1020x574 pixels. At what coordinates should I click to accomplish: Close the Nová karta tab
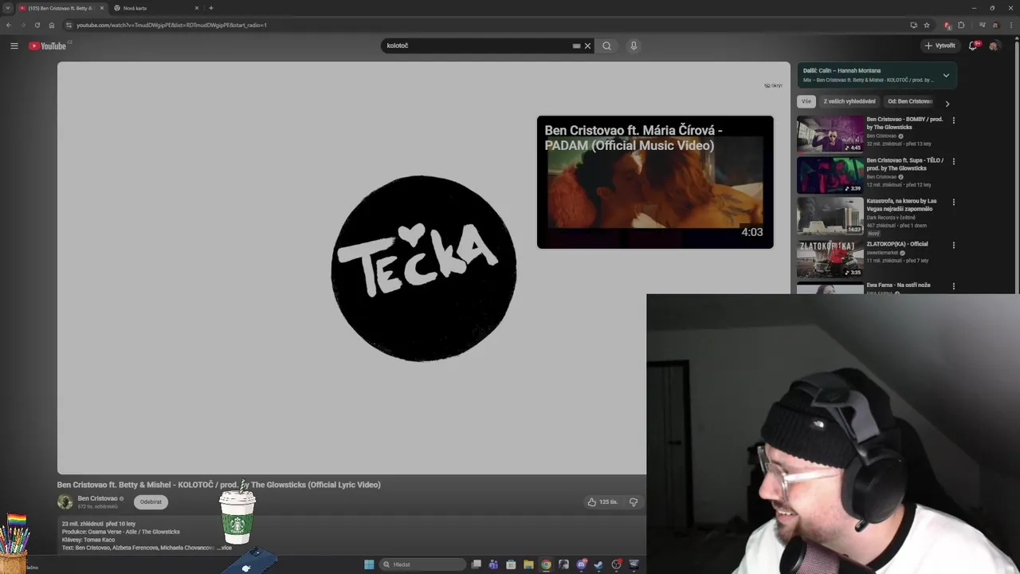point(197,8)
